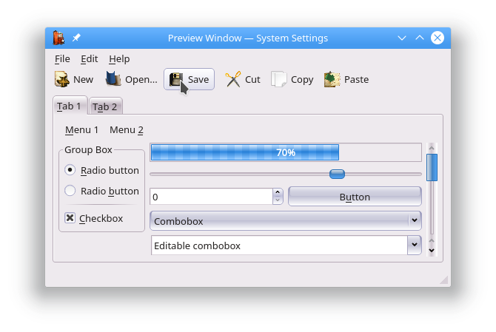Image resolution: width=496 pixels, height=332 pixels.
Task: Click the Copy pages icon
Action: click(x=278, y=79)
